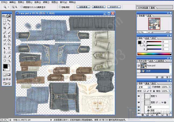Delete state trash icon in History panel
Image resolution: width=174 pixels, height=122 pixels.
coord(167,77)
